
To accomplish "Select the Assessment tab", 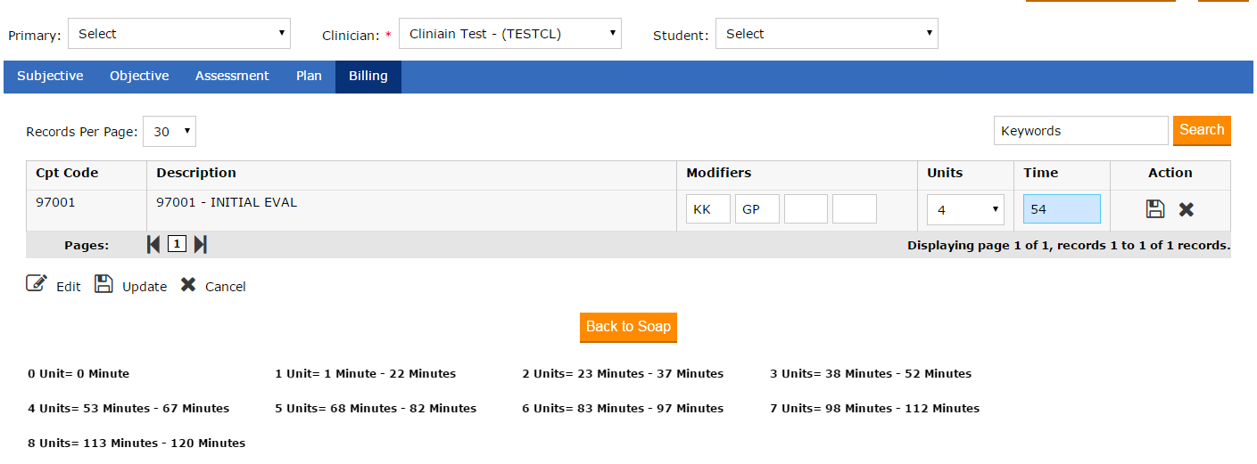I will [232, 77].
